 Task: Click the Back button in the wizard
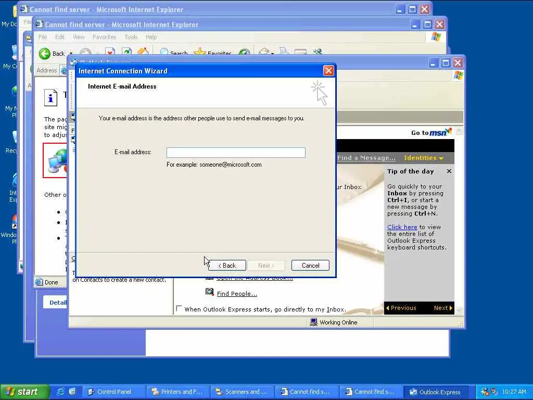227,265
